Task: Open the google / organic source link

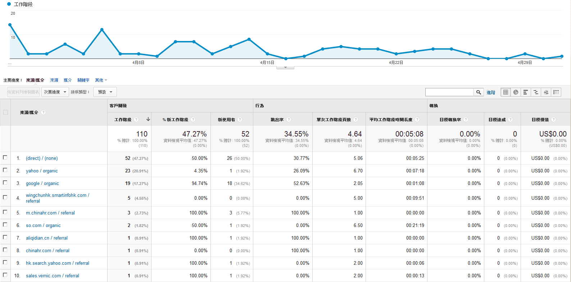Action: point(42,183)
